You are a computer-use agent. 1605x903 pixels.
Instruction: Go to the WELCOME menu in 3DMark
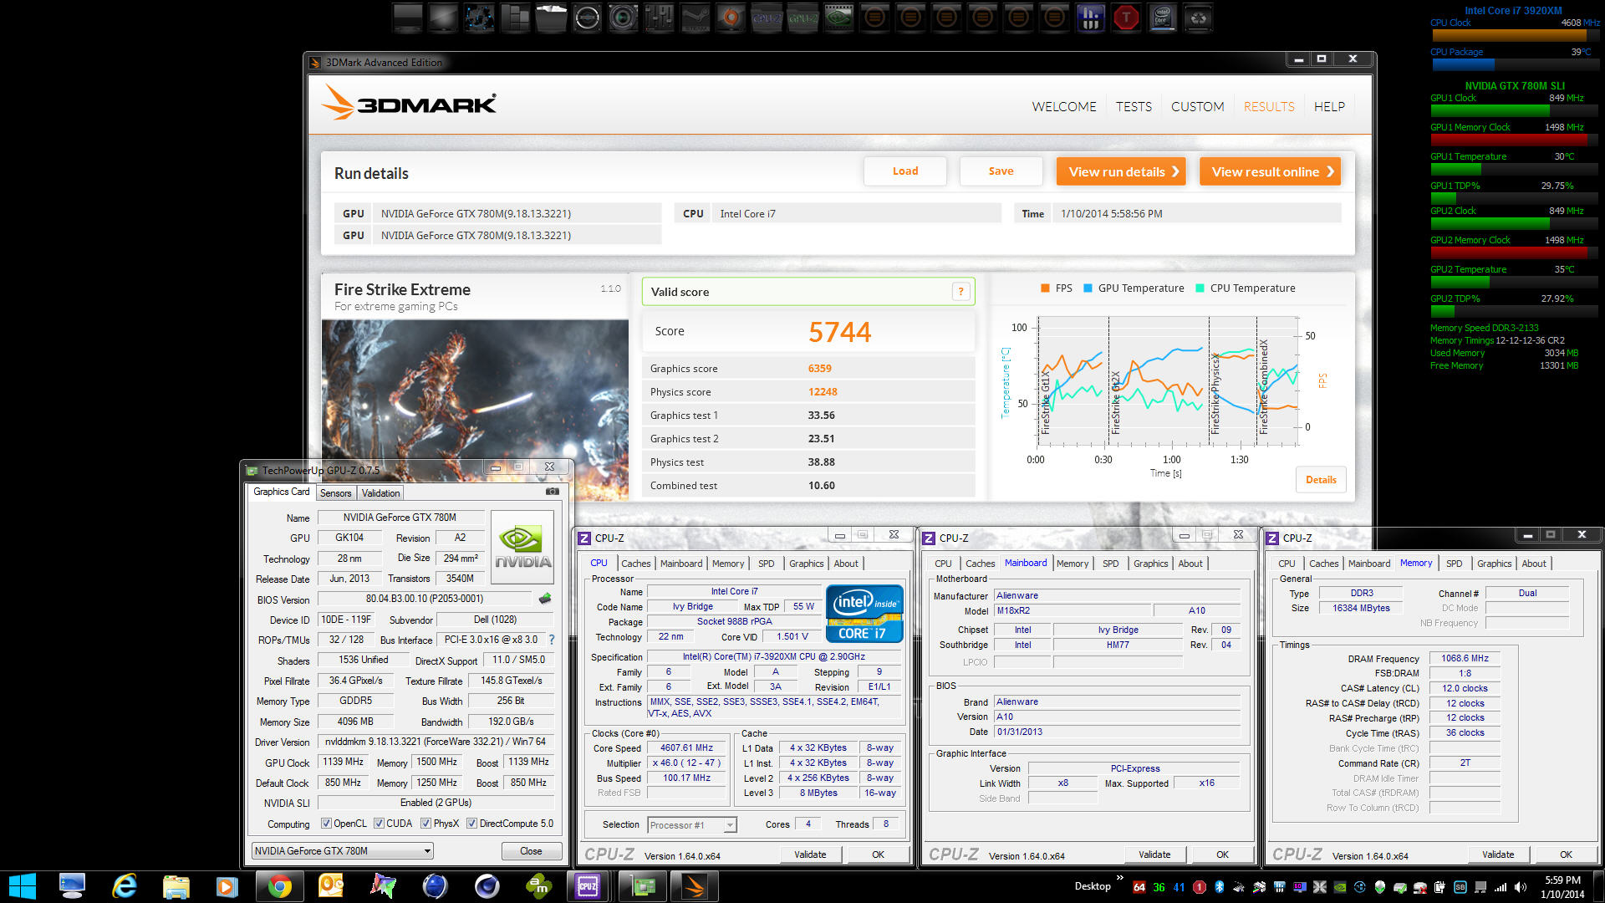click(1063, 107)
